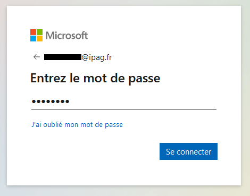Focus the password input field
The width and height of the screenshot is (250, 196).
click(x=124, y=101)
